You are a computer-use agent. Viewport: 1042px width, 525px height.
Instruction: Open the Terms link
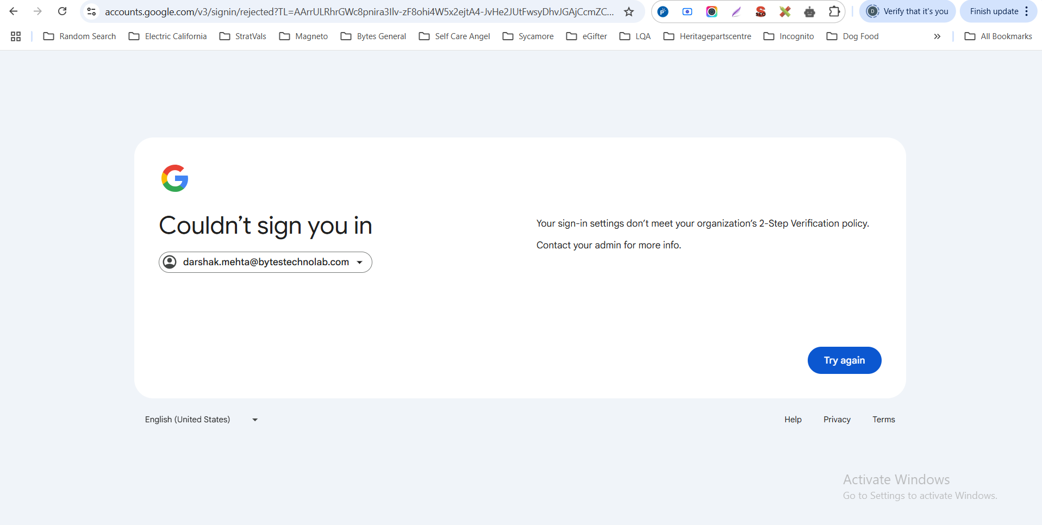(884, 420)
